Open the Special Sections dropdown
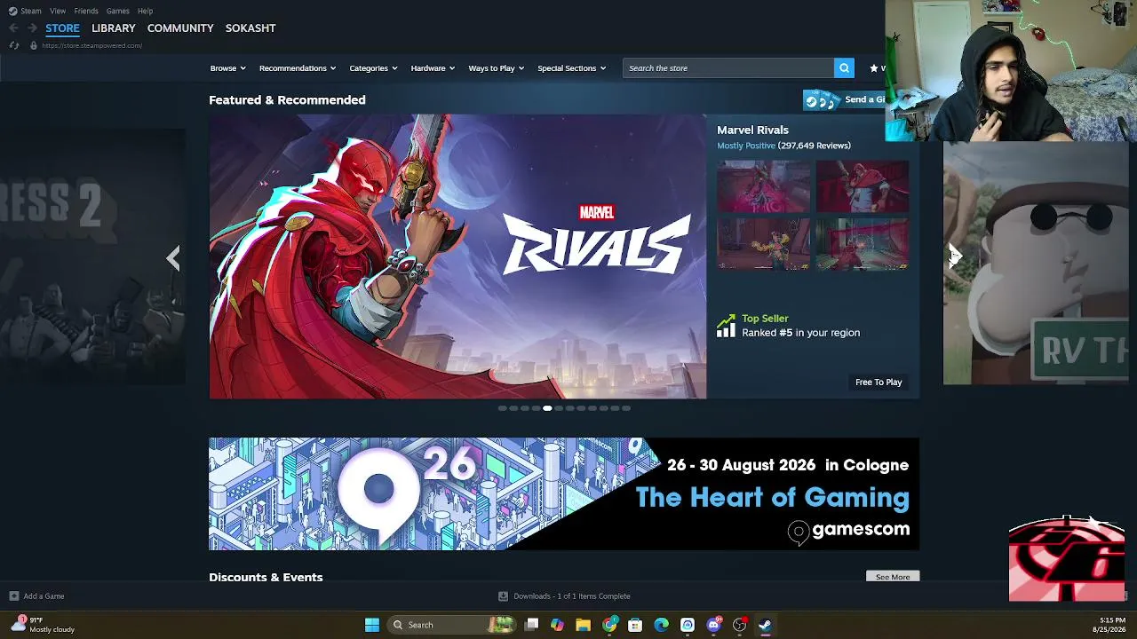Image resolution: width=1137 pixels, height=639 pixels. click(x=571, y=68)
